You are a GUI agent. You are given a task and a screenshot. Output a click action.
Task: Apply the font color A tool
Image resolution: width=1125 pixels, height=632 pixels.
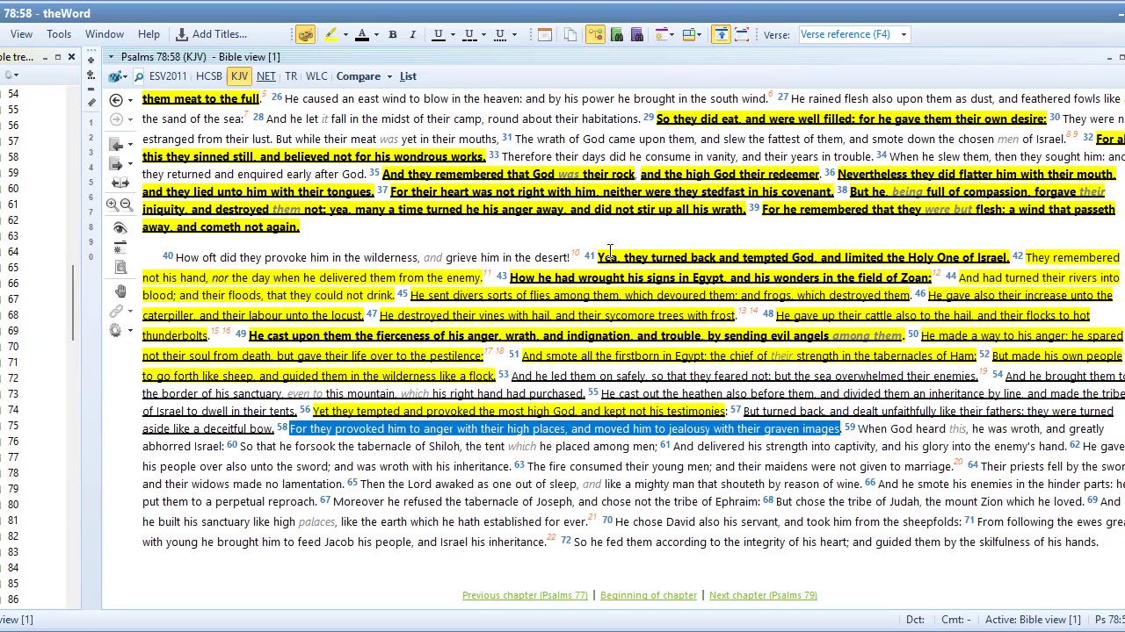pos(361,34)
